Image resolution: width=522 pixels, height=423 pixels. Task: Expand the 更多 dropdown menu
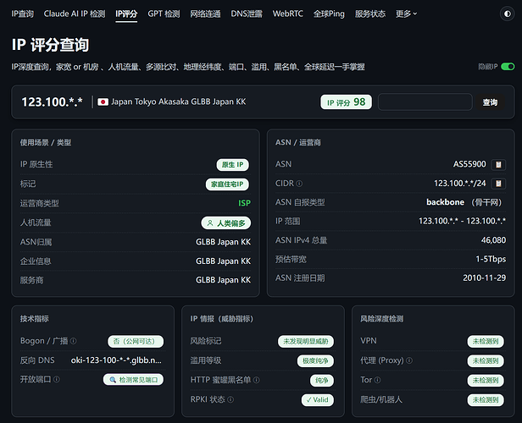coord(406,14)
